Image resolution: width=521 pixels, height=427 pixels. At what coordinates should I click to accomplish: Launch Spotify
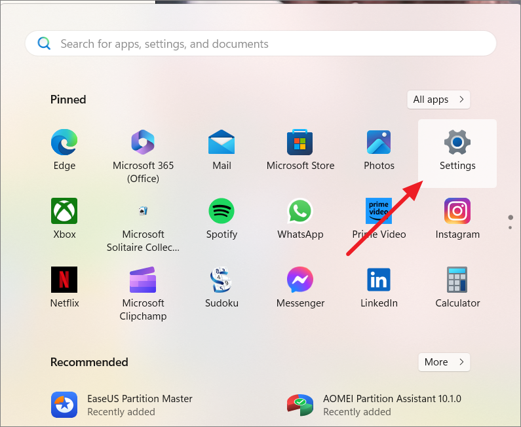point(222,218)
